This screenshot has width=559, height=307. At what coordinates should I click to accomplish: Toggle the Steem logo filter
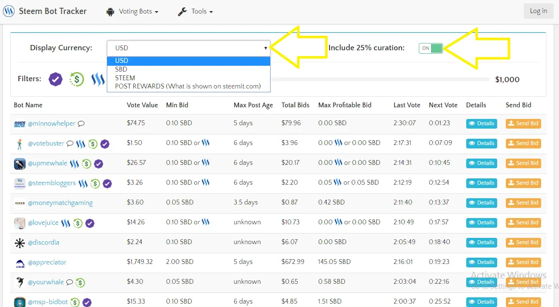pos(98,79)
